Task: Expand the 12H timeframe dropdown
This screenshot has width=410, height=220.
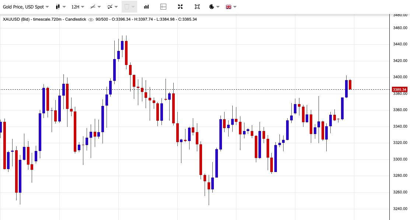Action: point(78,7)
